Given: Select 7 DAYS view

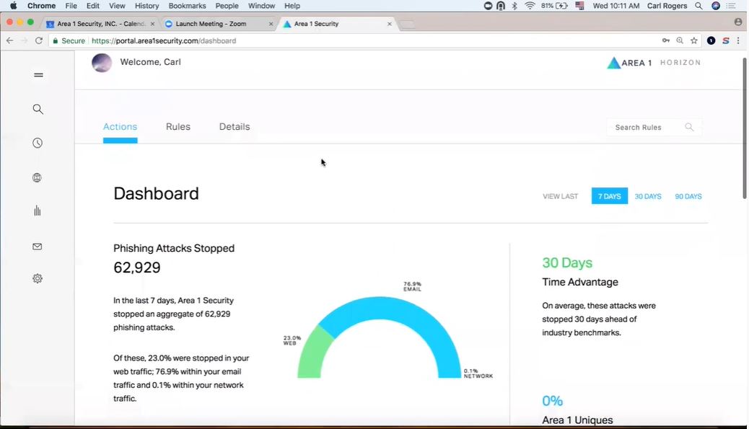Looking at the screenshot, I should 610,196.
